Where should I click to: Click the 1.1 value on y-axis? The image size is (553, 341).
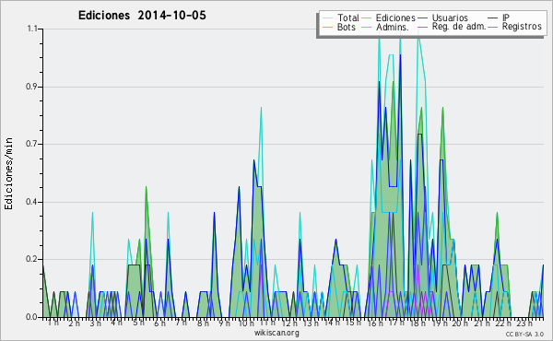[32, 29]
